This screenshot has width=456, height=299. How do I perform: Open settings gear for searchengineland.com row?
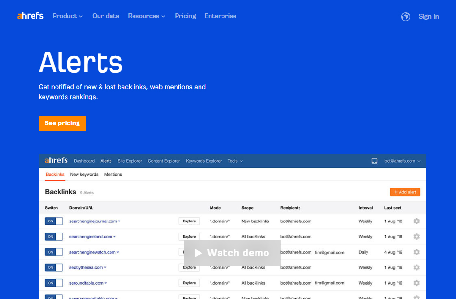coord(416,237)
